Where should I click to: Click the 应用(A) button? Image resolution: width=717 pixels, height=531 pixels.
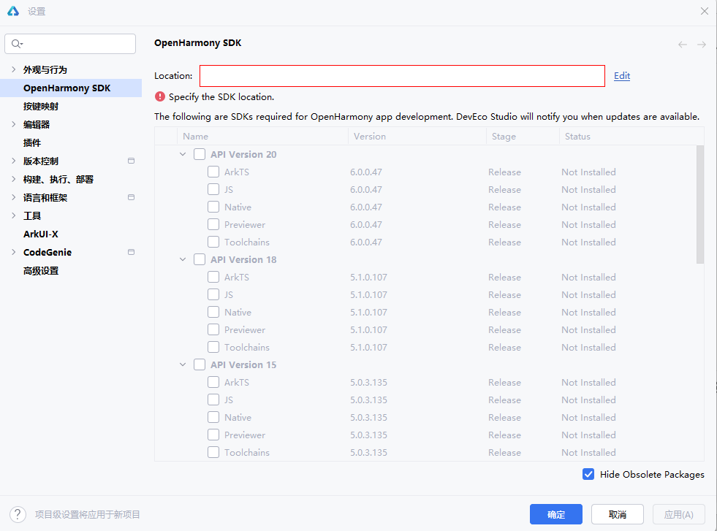coord(678,514)
